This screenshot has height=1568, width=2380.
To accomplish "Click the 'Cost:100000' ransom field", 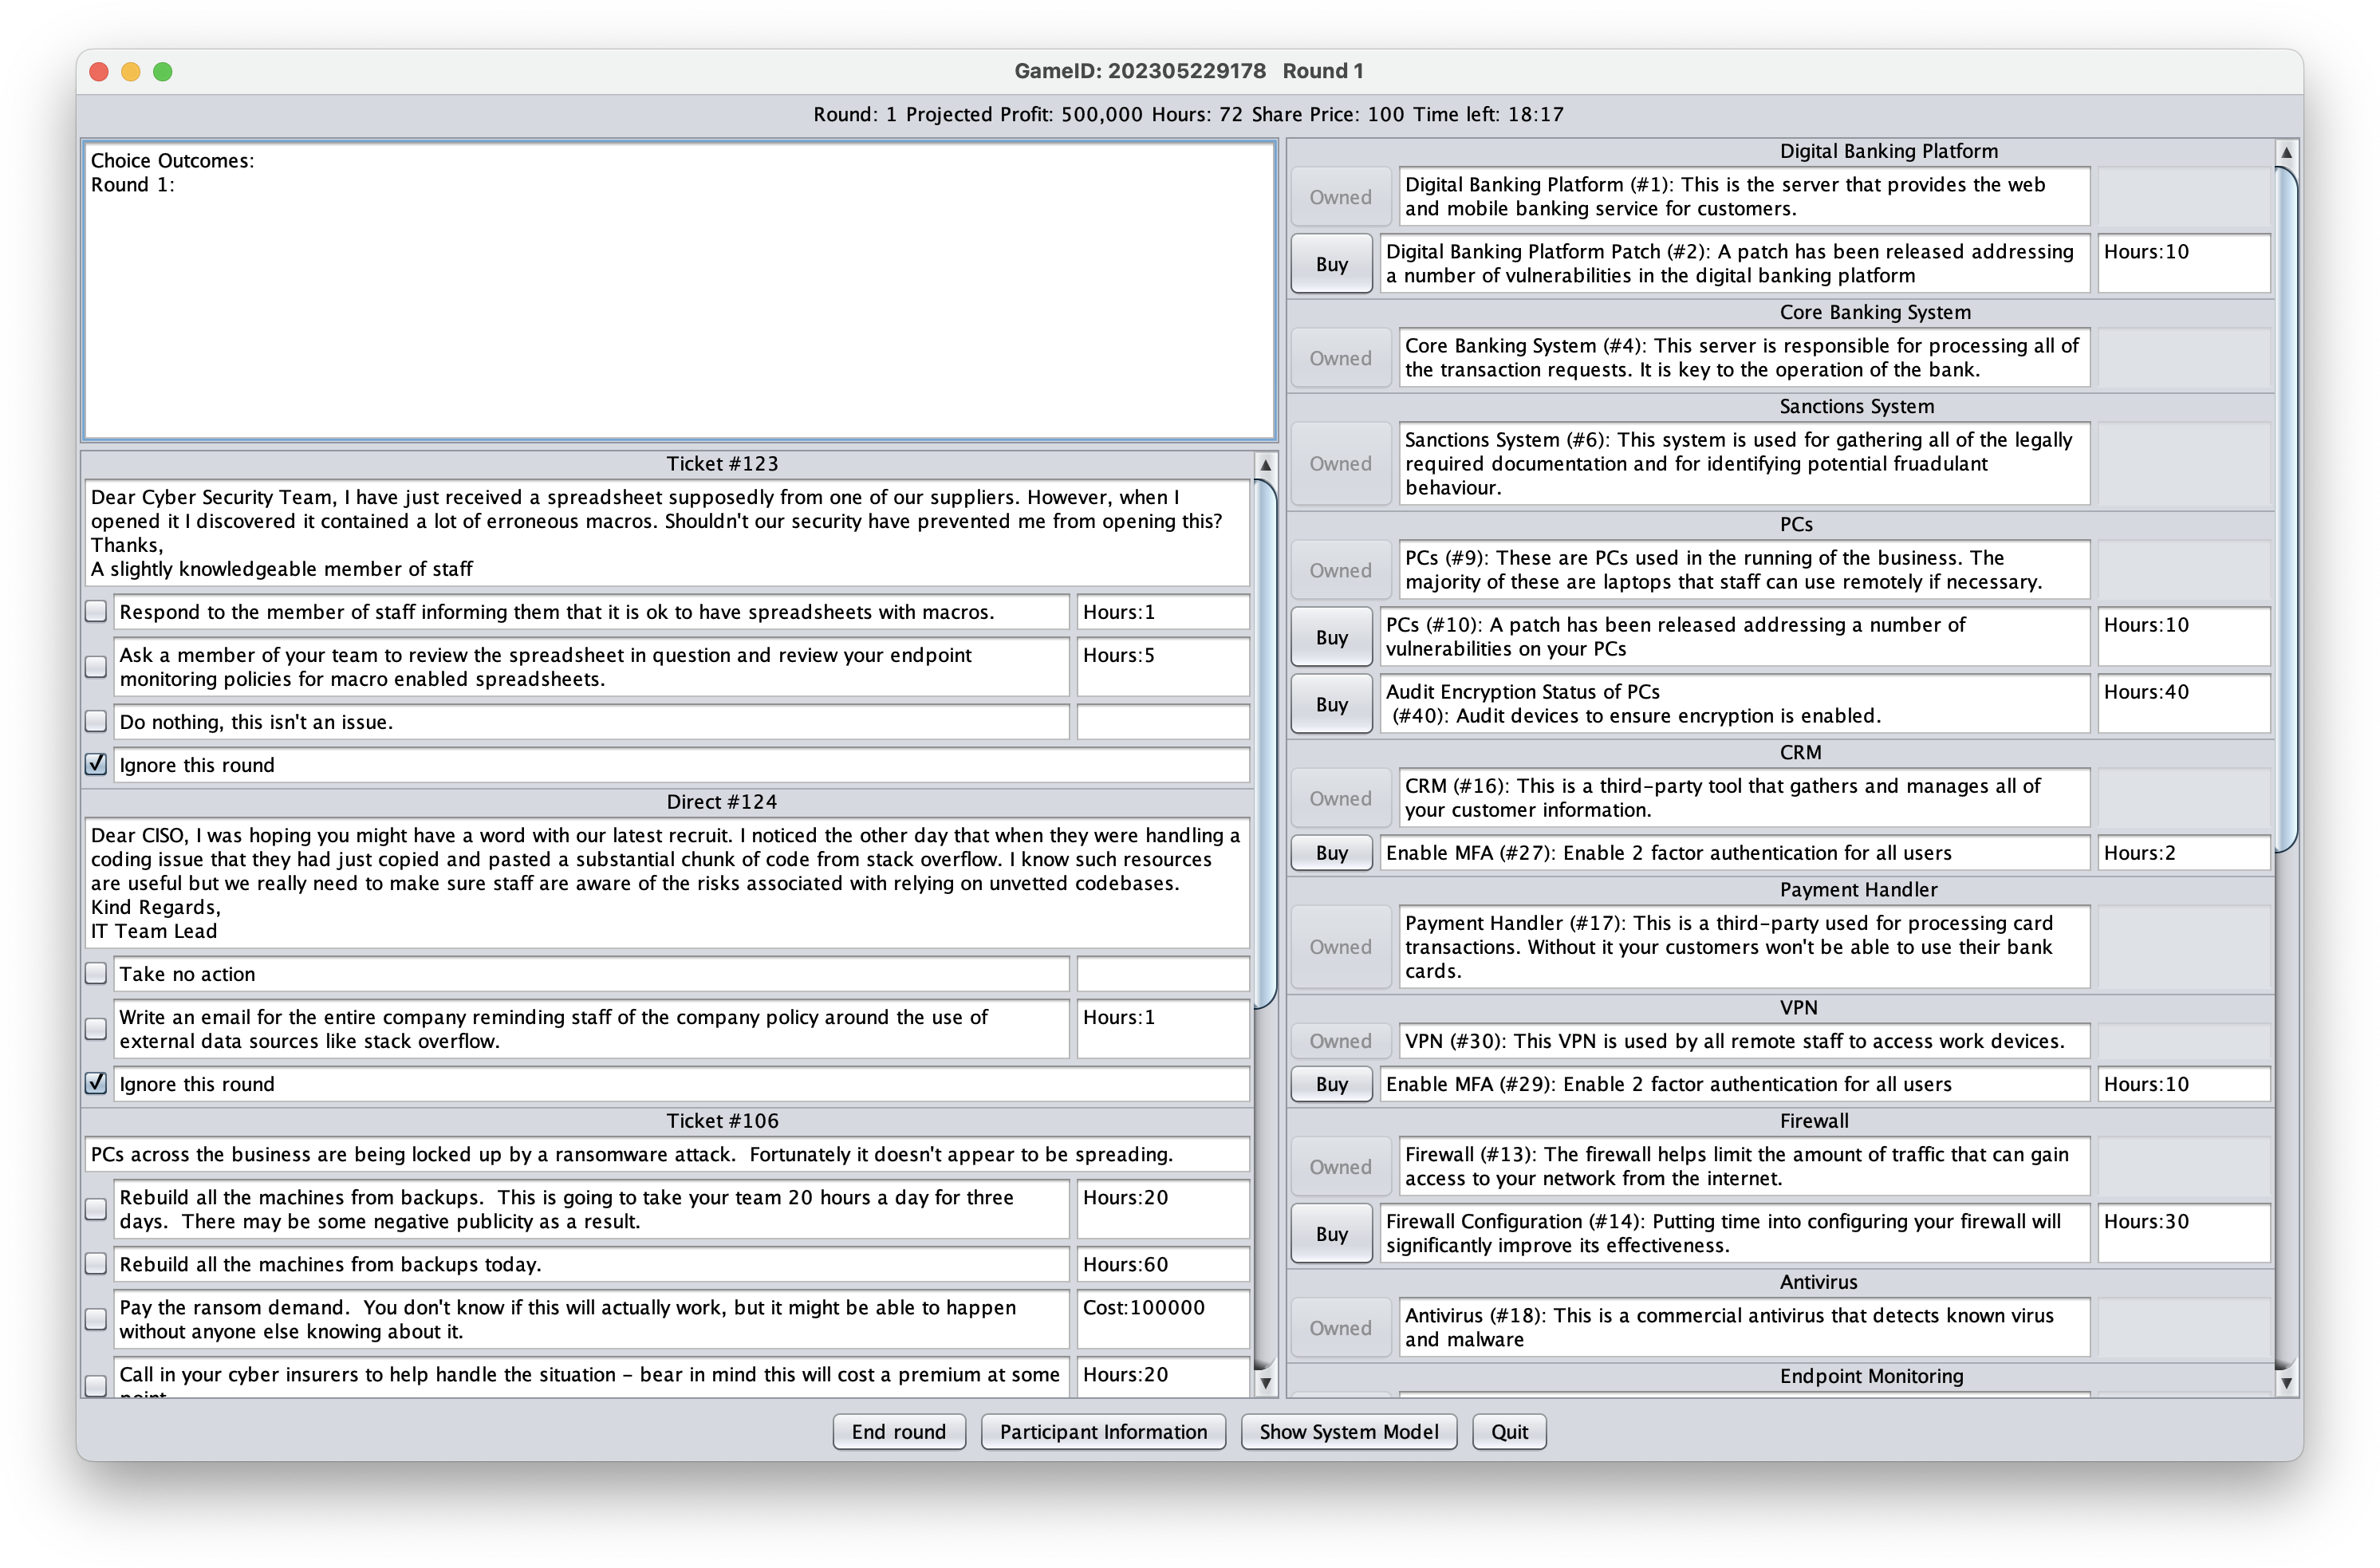I will coord(1163,1319).
